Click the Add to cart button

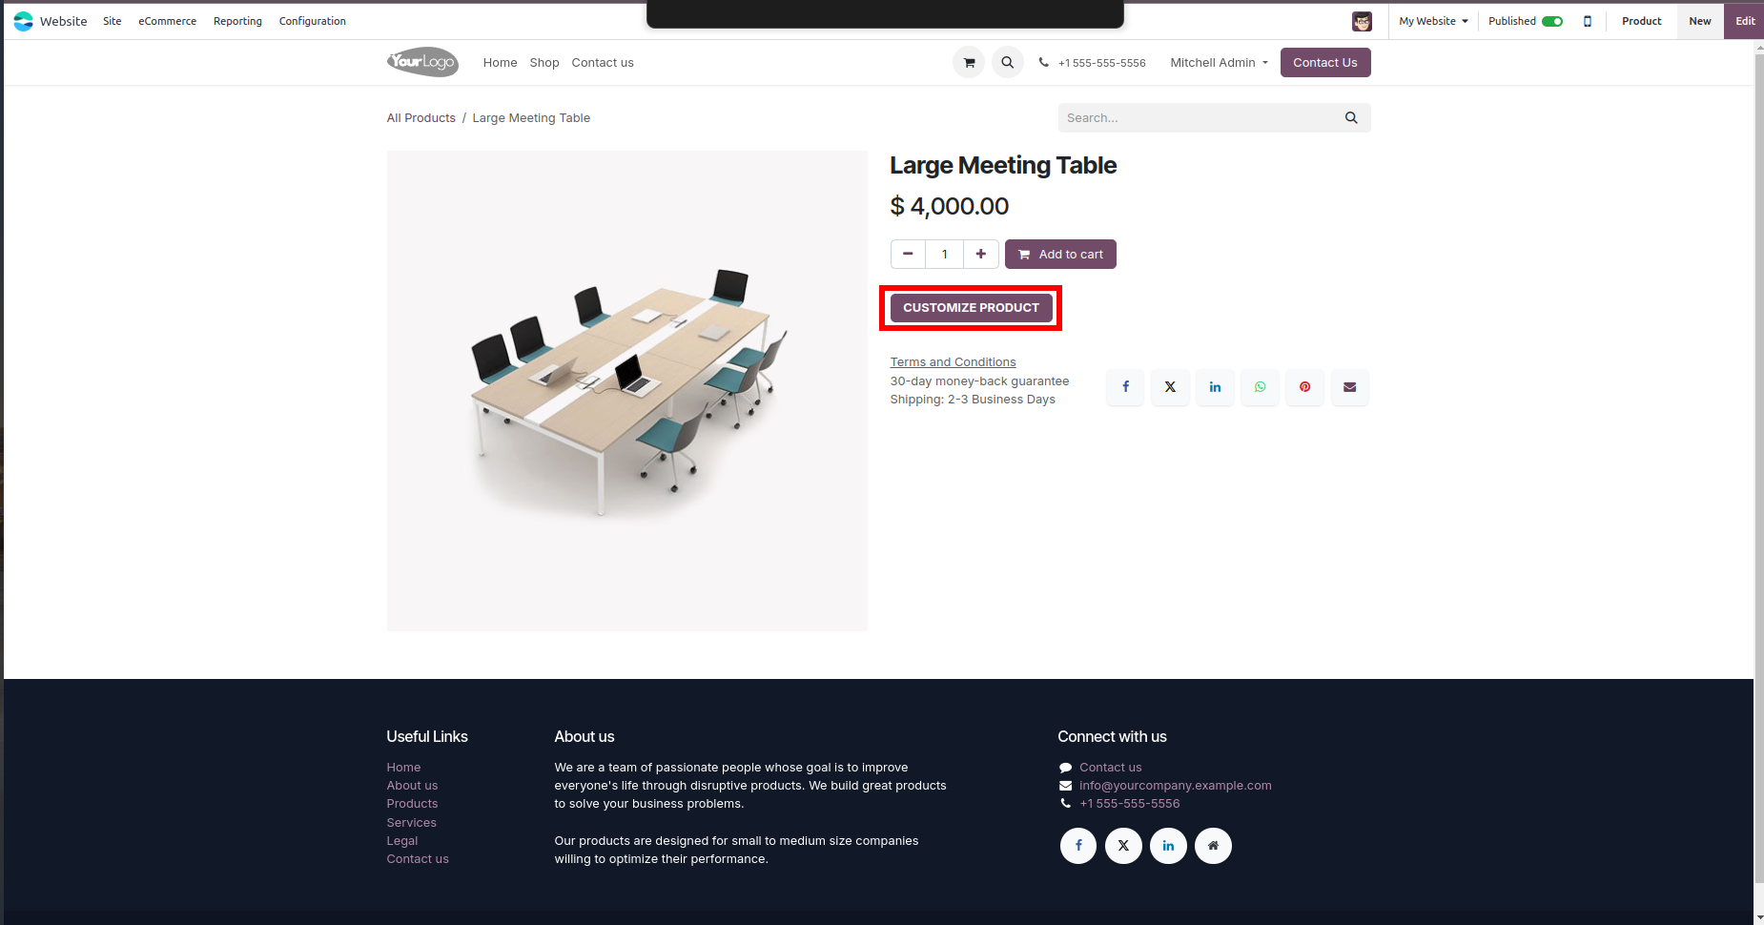[1060, 255]
